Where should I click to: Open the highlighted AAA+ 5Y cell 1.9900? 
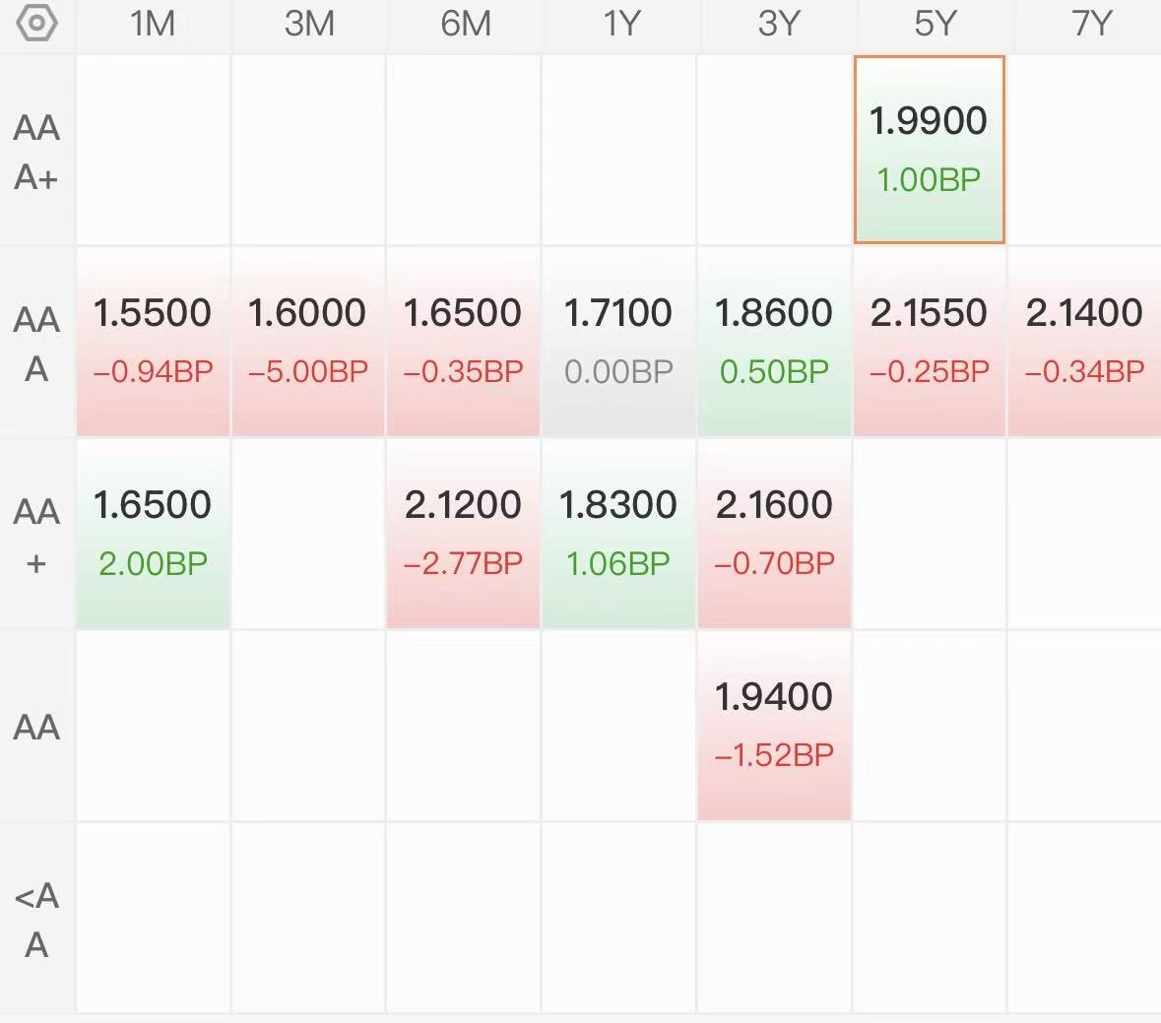click(929, 150)
